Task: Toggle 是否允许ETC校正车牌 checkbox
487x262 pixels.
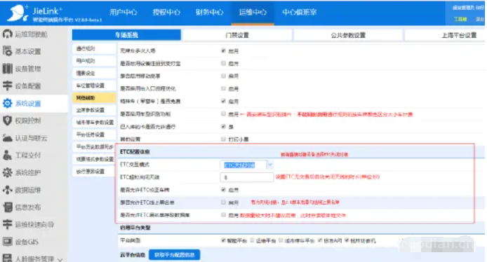Action: pyautogui.click(x=223, y=189)
